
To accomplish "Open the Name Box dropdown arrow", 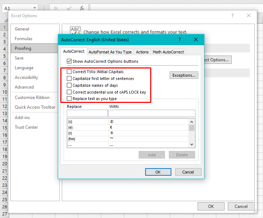I will point(34,8).
